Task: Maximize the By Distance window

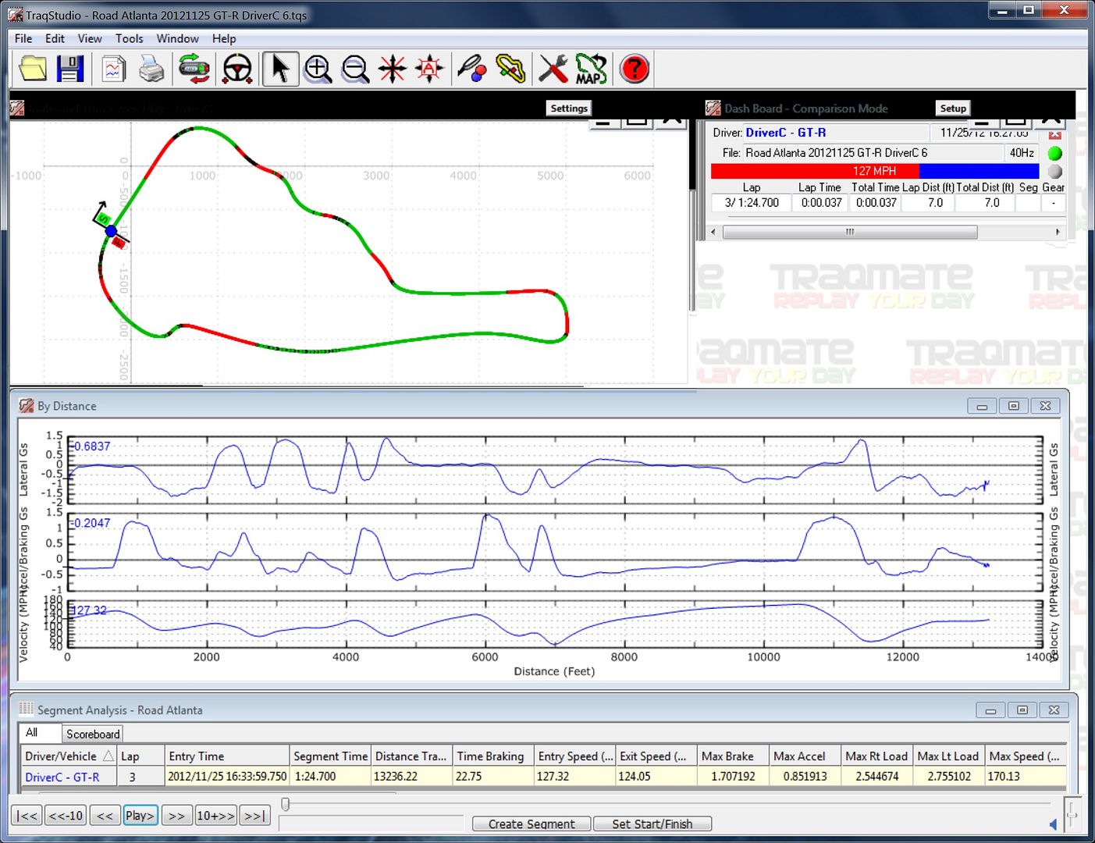Action: [1014, 406]
